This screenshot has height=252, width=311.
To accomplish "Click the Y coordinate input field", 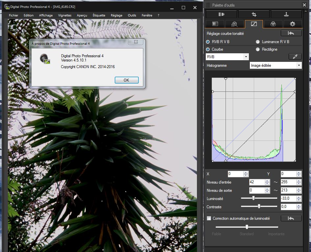I will point(289,174).
